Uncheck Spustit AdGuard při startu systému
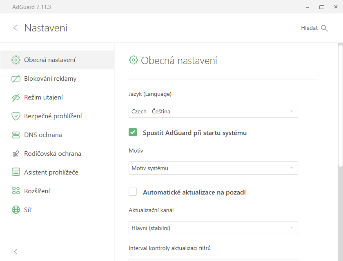 [133, 132]
